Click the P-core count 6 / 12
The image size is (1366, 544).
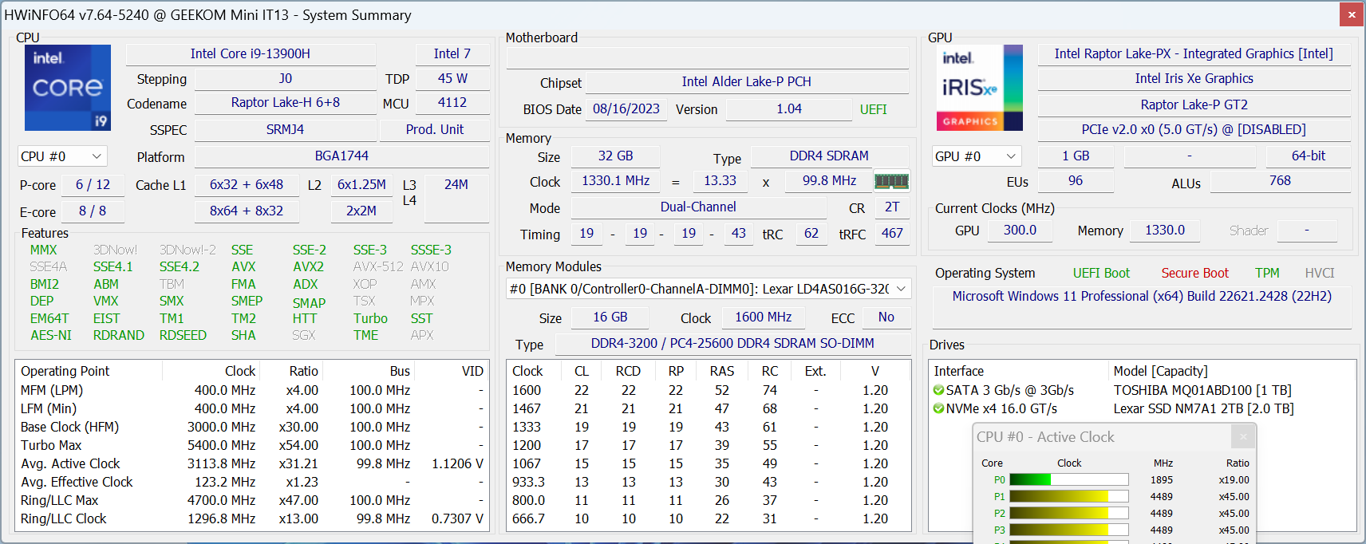click(x=93, y=185)
